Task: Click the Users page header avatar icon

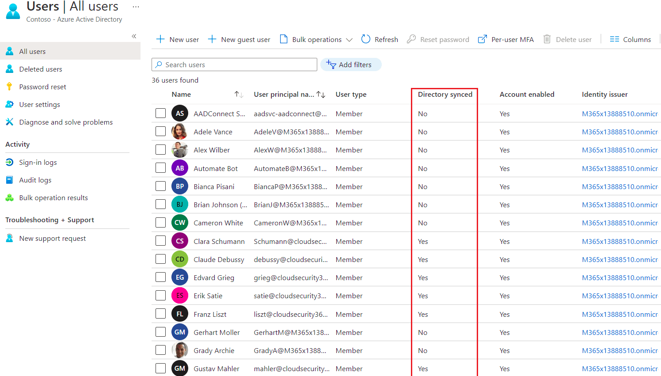Action: [13, 11]
